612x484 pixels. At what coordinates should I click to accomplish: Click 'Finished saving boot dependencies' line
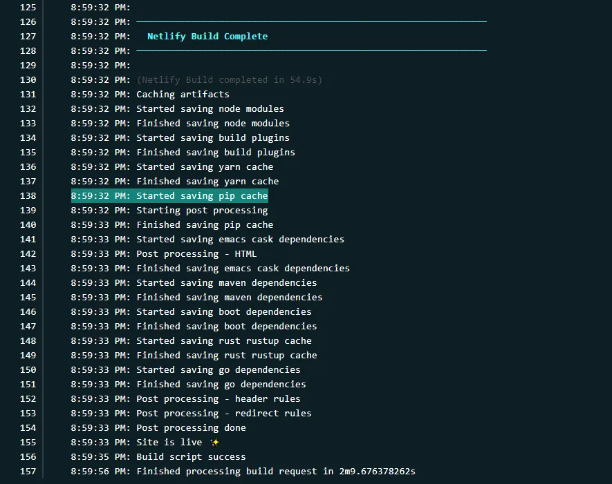194,326
